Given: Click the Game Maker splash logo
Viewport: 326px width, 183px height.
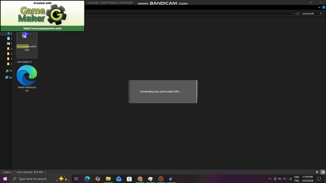Looking at the screenshot, I should tap(42, 14).
